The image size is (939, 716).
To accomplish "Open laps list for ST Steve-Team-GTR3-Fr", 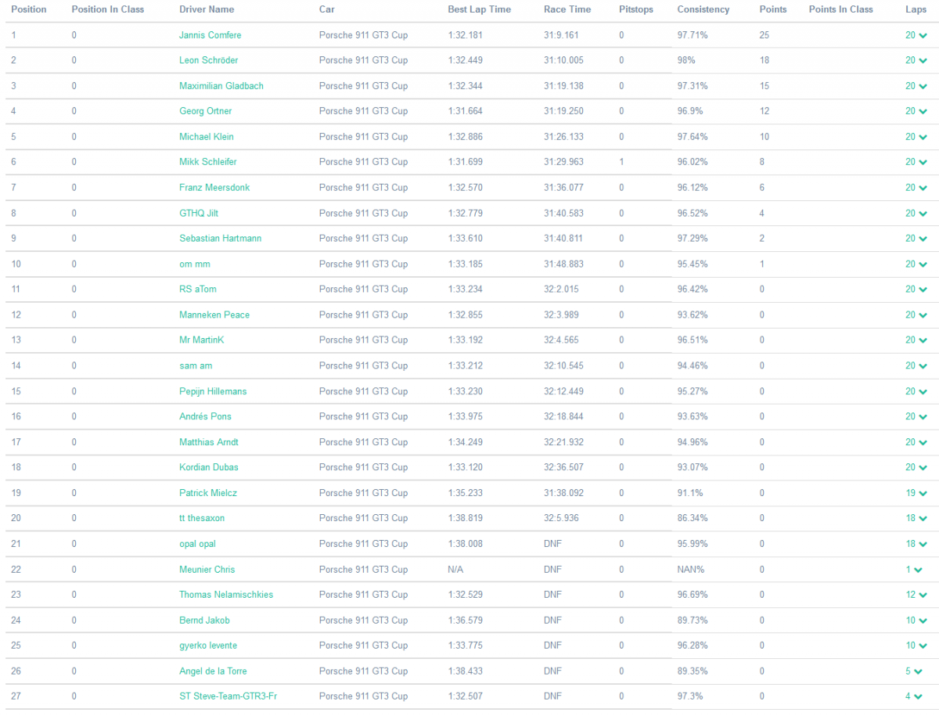I will coord(913,696).
